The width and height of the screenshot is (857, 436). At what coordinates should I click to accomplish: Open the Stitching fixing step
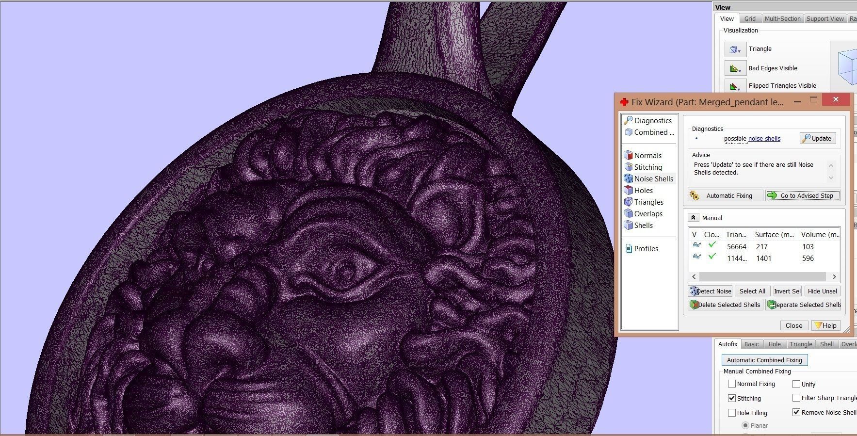[x=643, y=167]
